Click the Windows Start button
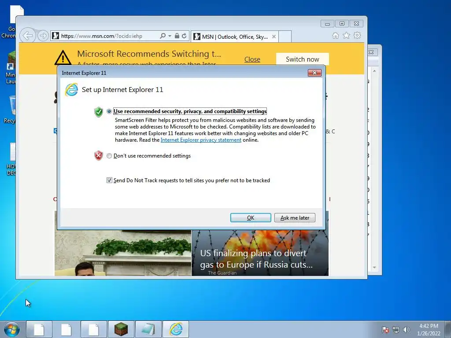The image size is (451, 338). click(12, 329)
